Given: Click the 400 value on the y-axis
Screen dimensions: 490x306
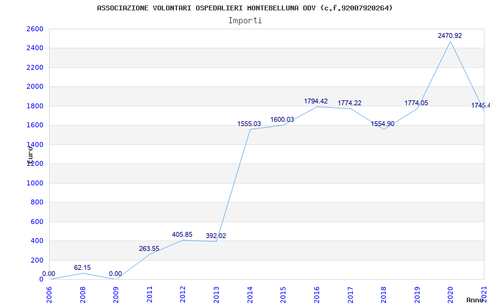Looking at the screenshot, I should pyautogui.click(x=37, y=241).
